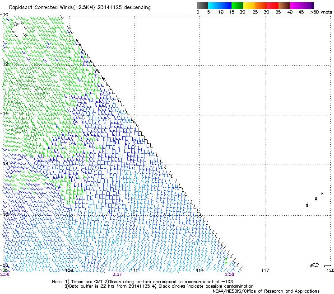Screen dimensions: 334x294
Task: Click the longitude label '114' on bottom axis
Action: [x=200, y=270]
